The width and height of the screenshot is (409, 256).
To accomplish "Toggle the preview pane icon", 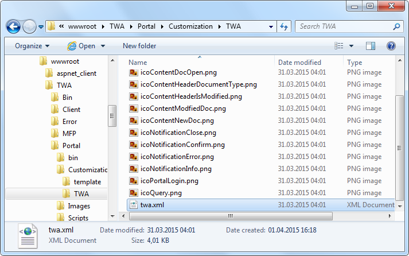I will click(370, 46).
